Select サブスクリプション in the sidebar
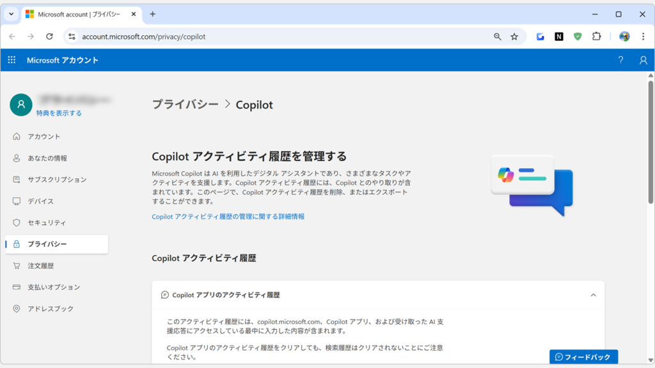Viewport: 655px width, 368px height. (57, 180)
